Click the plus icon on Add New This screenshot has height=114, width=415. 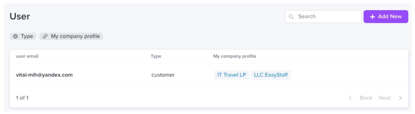tap(372, 17)
